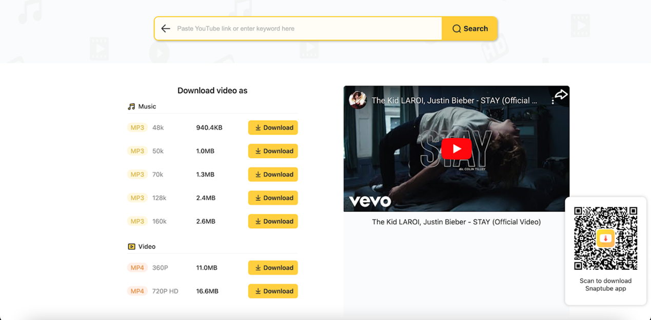This screenshot has height=320, width=651.
Task: Download the MP3 128k file
Action: click(273, 198)
